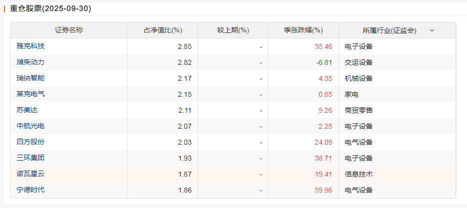Image resolution: width=467 pixels, height=208 pixels.
Task: Click the -6.81 quarterly change value
Action: click(x=324, y=62)
